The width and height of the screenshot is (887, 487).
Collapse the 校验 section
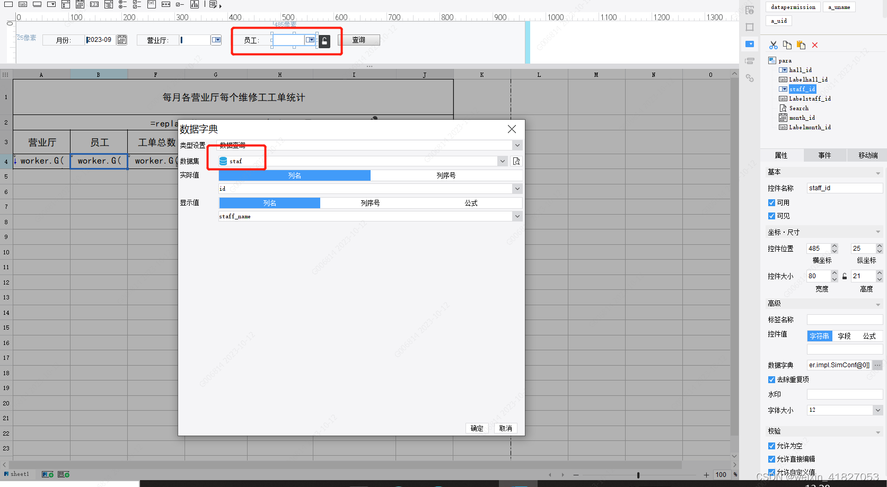point(878,432)
